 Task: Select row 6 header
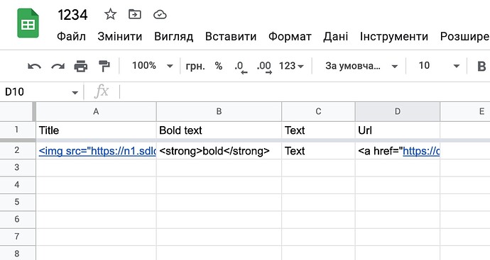click(17, 219)
